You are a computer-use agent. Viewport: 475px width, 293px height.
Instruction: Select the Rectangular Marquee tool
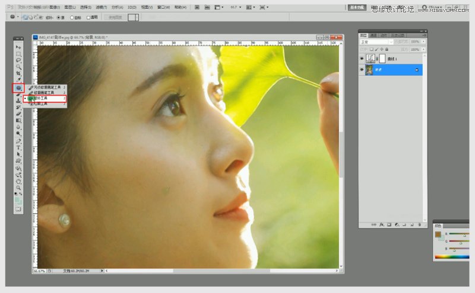[18, 53]
